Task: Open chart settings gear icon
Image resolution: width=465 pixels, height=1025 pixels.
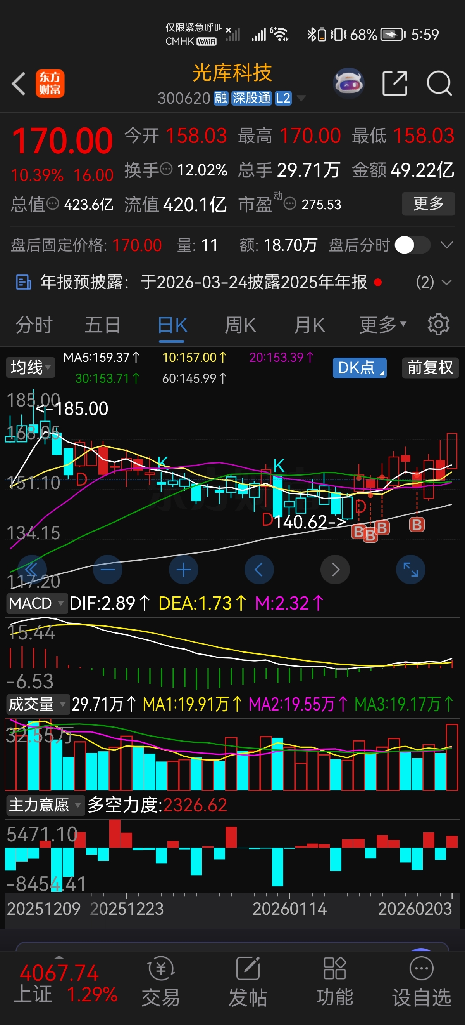Action: point(438,324)
